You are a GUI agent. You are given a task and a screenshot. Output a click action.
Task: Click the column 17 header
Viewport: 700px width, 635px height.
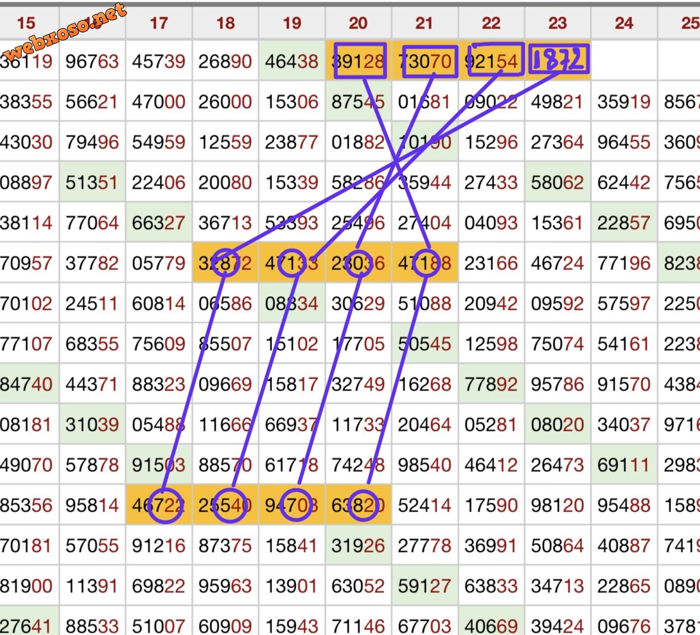point(159,23)
